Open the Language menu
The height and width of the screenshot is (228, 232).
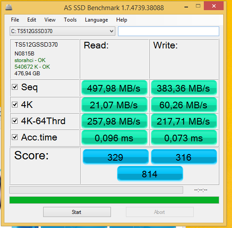[96, 20]
